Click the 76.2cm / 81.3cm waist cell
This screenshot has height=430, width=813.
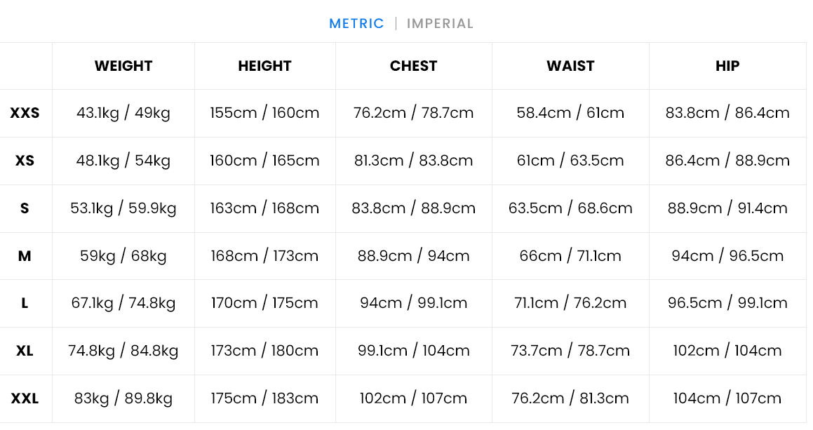[x=570, y=398]
